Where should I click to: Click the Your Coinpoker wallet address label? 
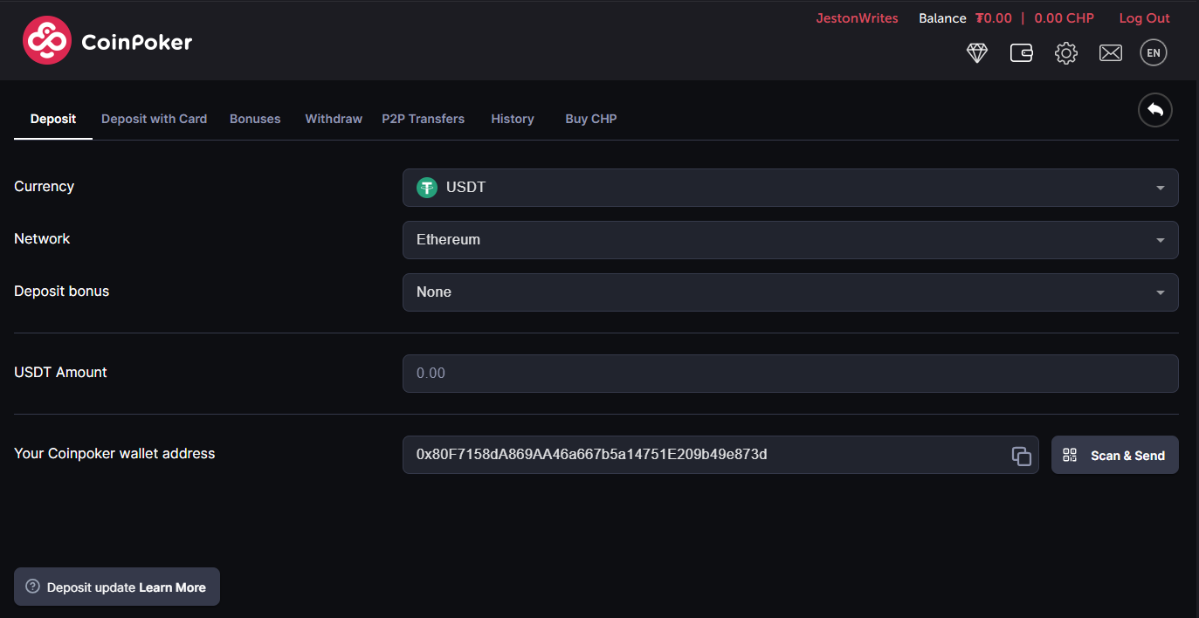(114, 454)
